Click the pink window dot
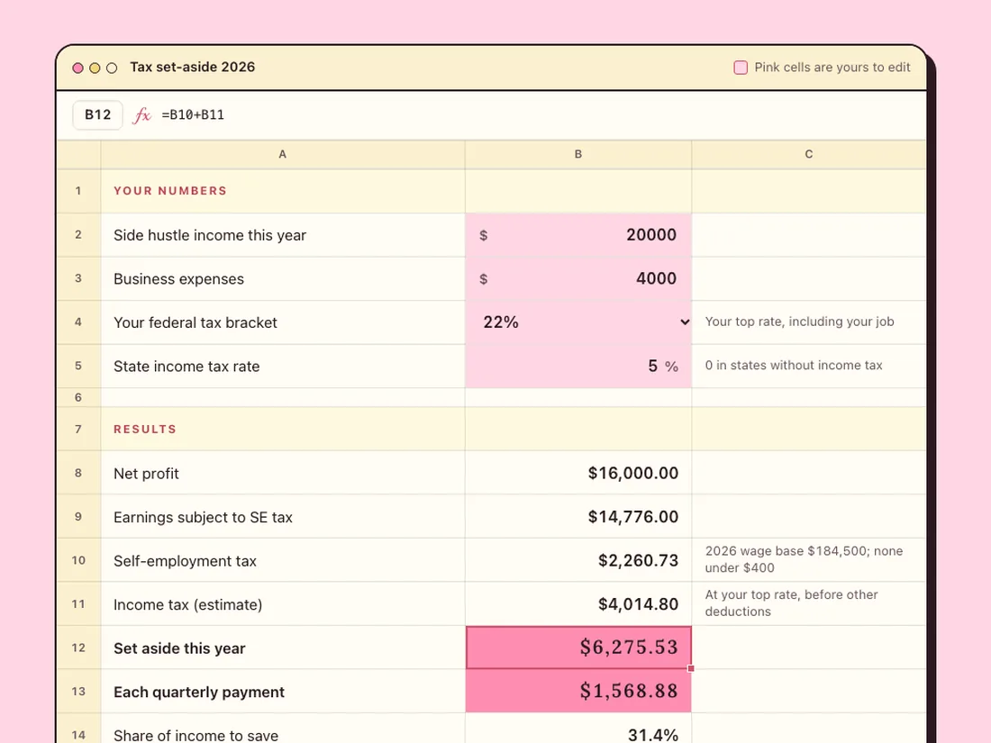 click(x=77, y=68)
